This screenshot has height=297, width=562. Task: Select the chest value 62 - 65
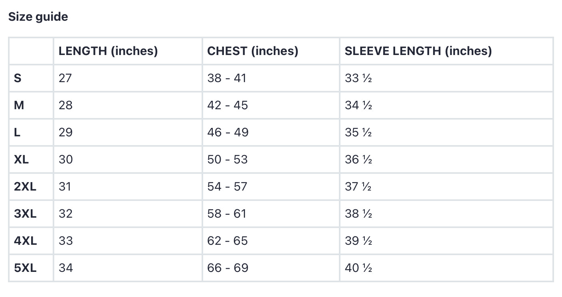228,241
